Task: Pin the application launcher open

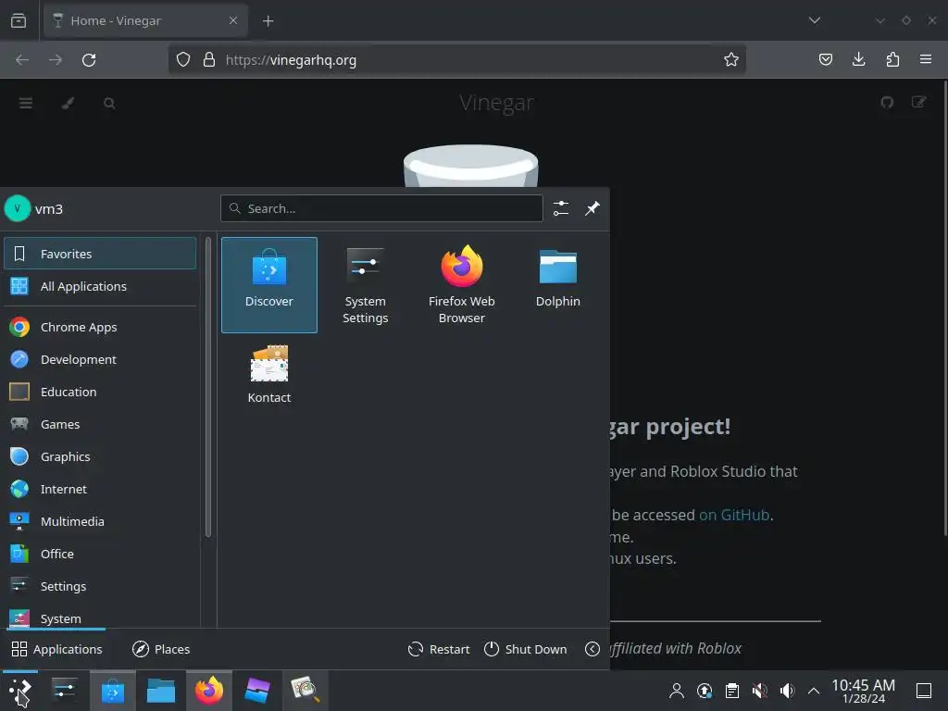Action: click(x=592, y=208)
